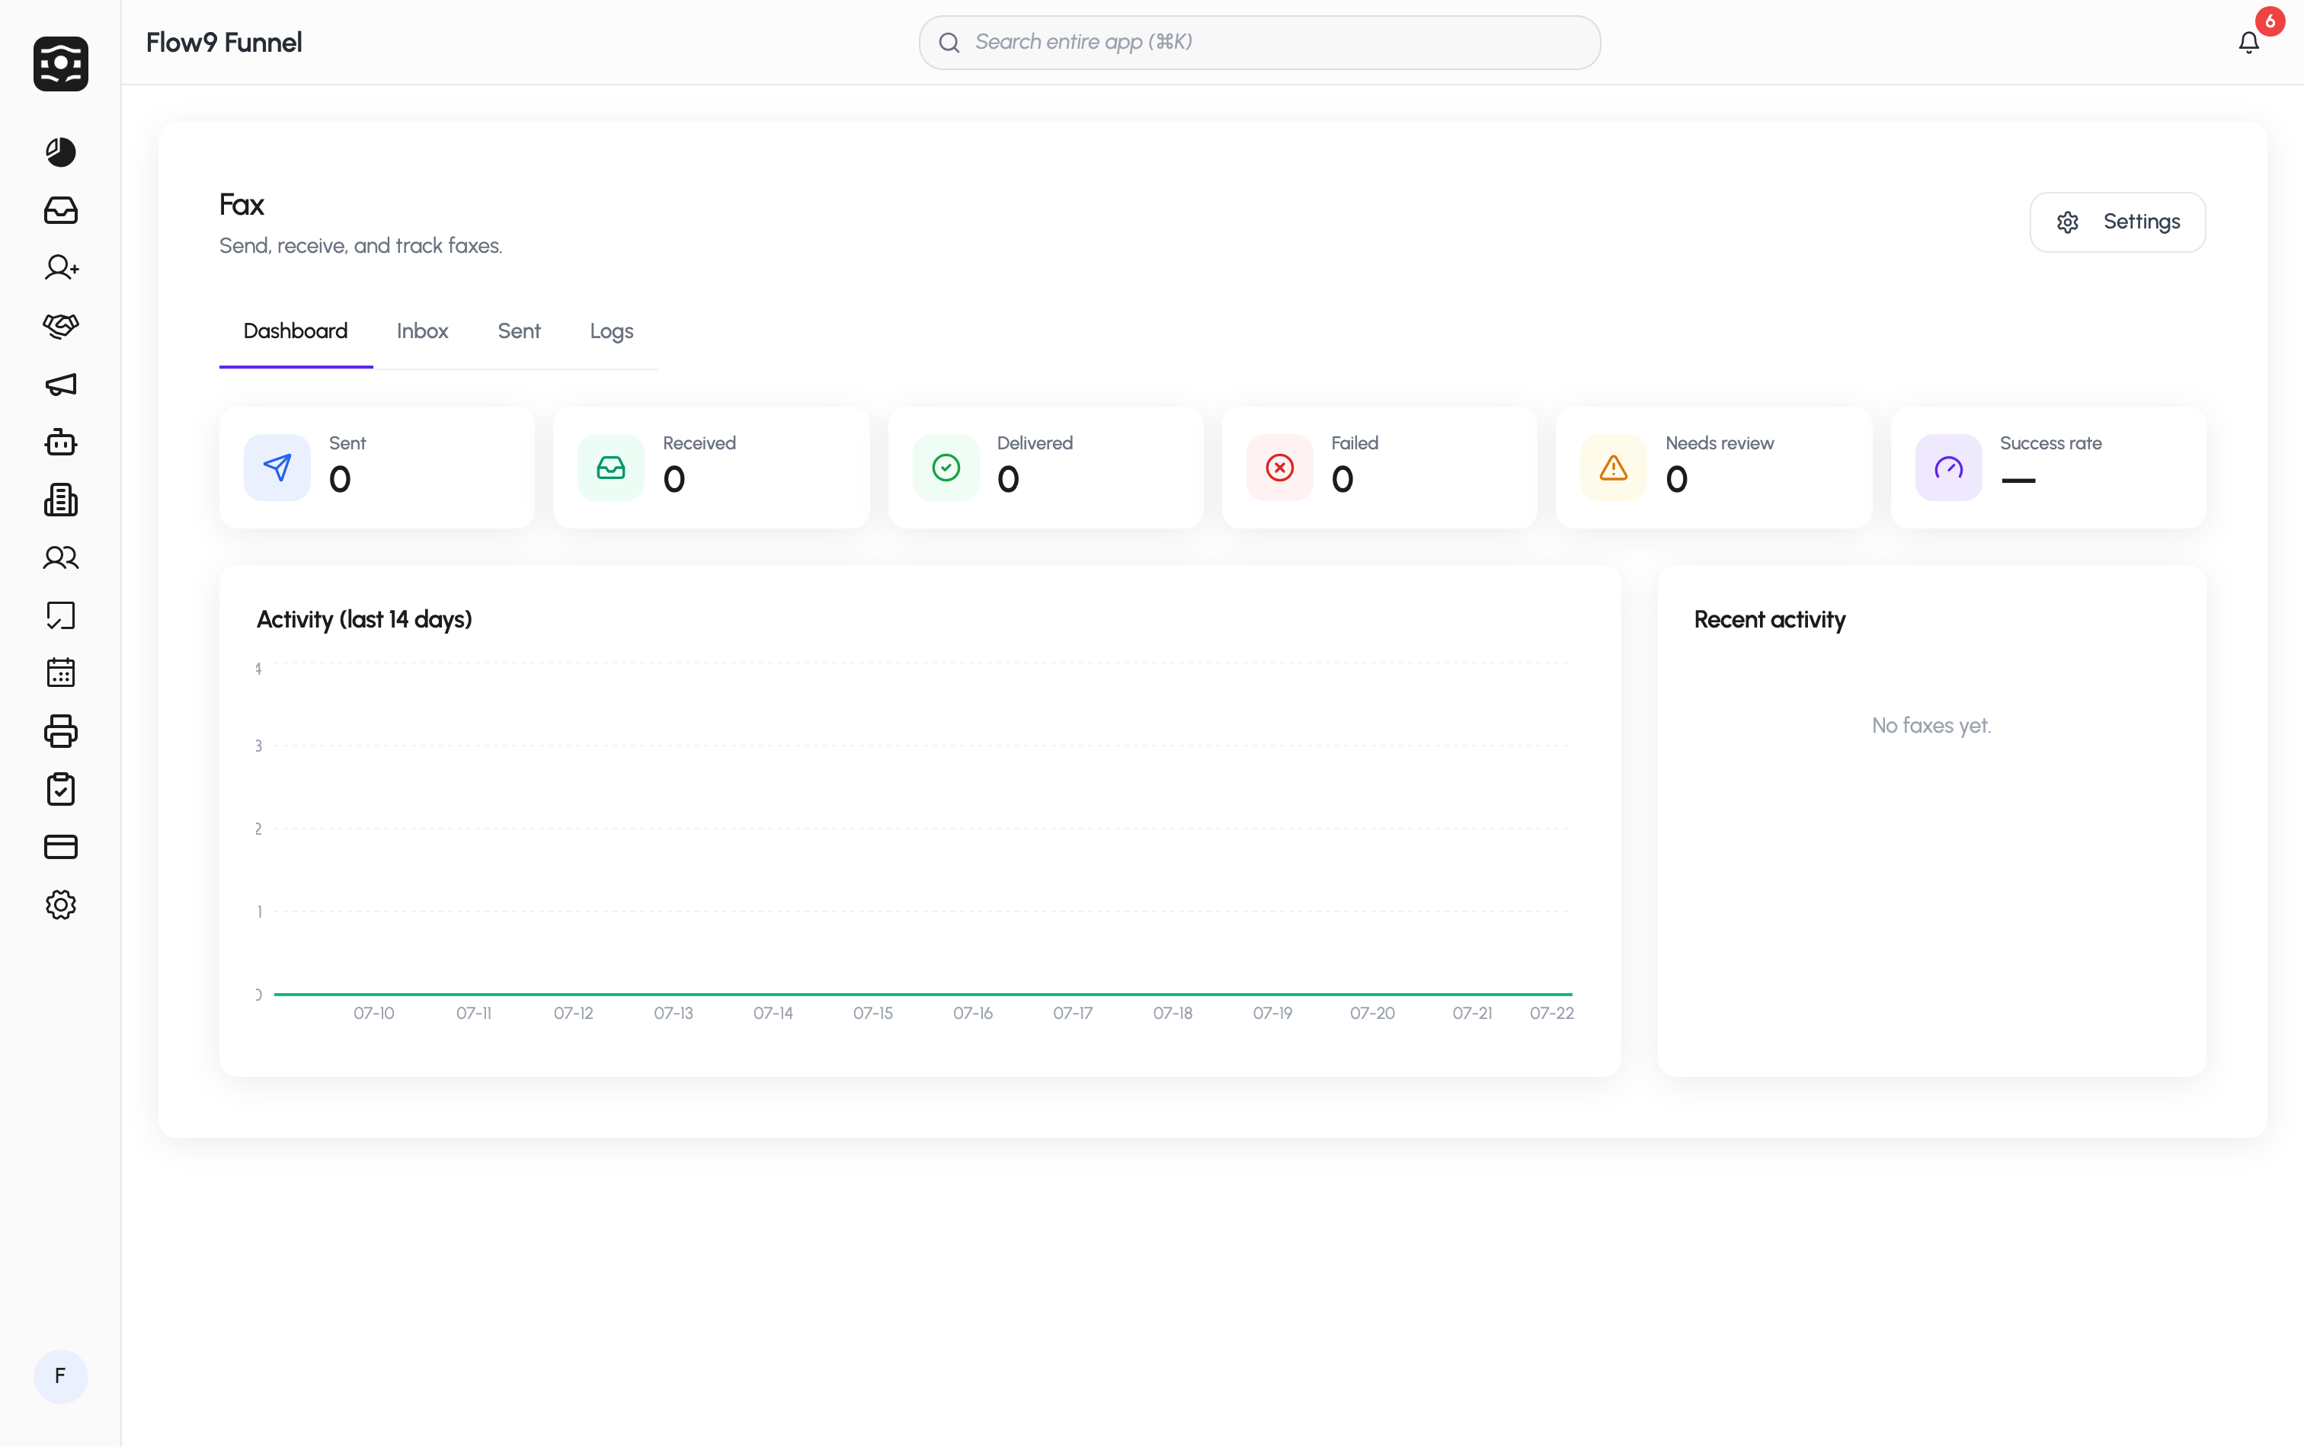The image size is (2304, 1447).
Task: Click the 07-16 chart date label
Action: 972,1014
